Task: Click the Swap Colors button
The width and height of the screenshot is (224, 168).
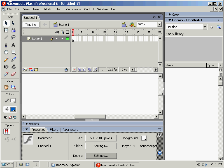Action: 15,117
